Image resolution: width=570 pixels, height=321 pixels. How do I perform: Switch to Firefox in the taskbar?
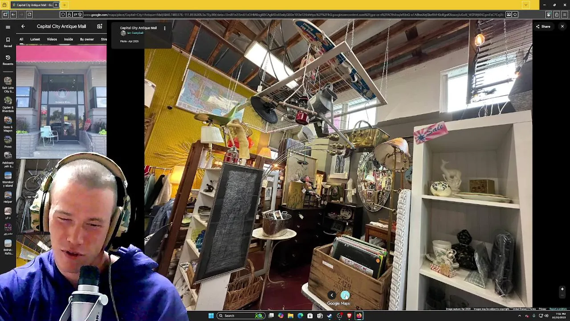359,316
